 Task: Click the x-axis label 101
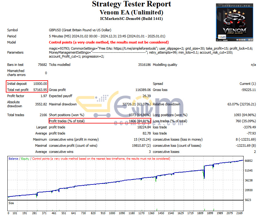point(15,213)
